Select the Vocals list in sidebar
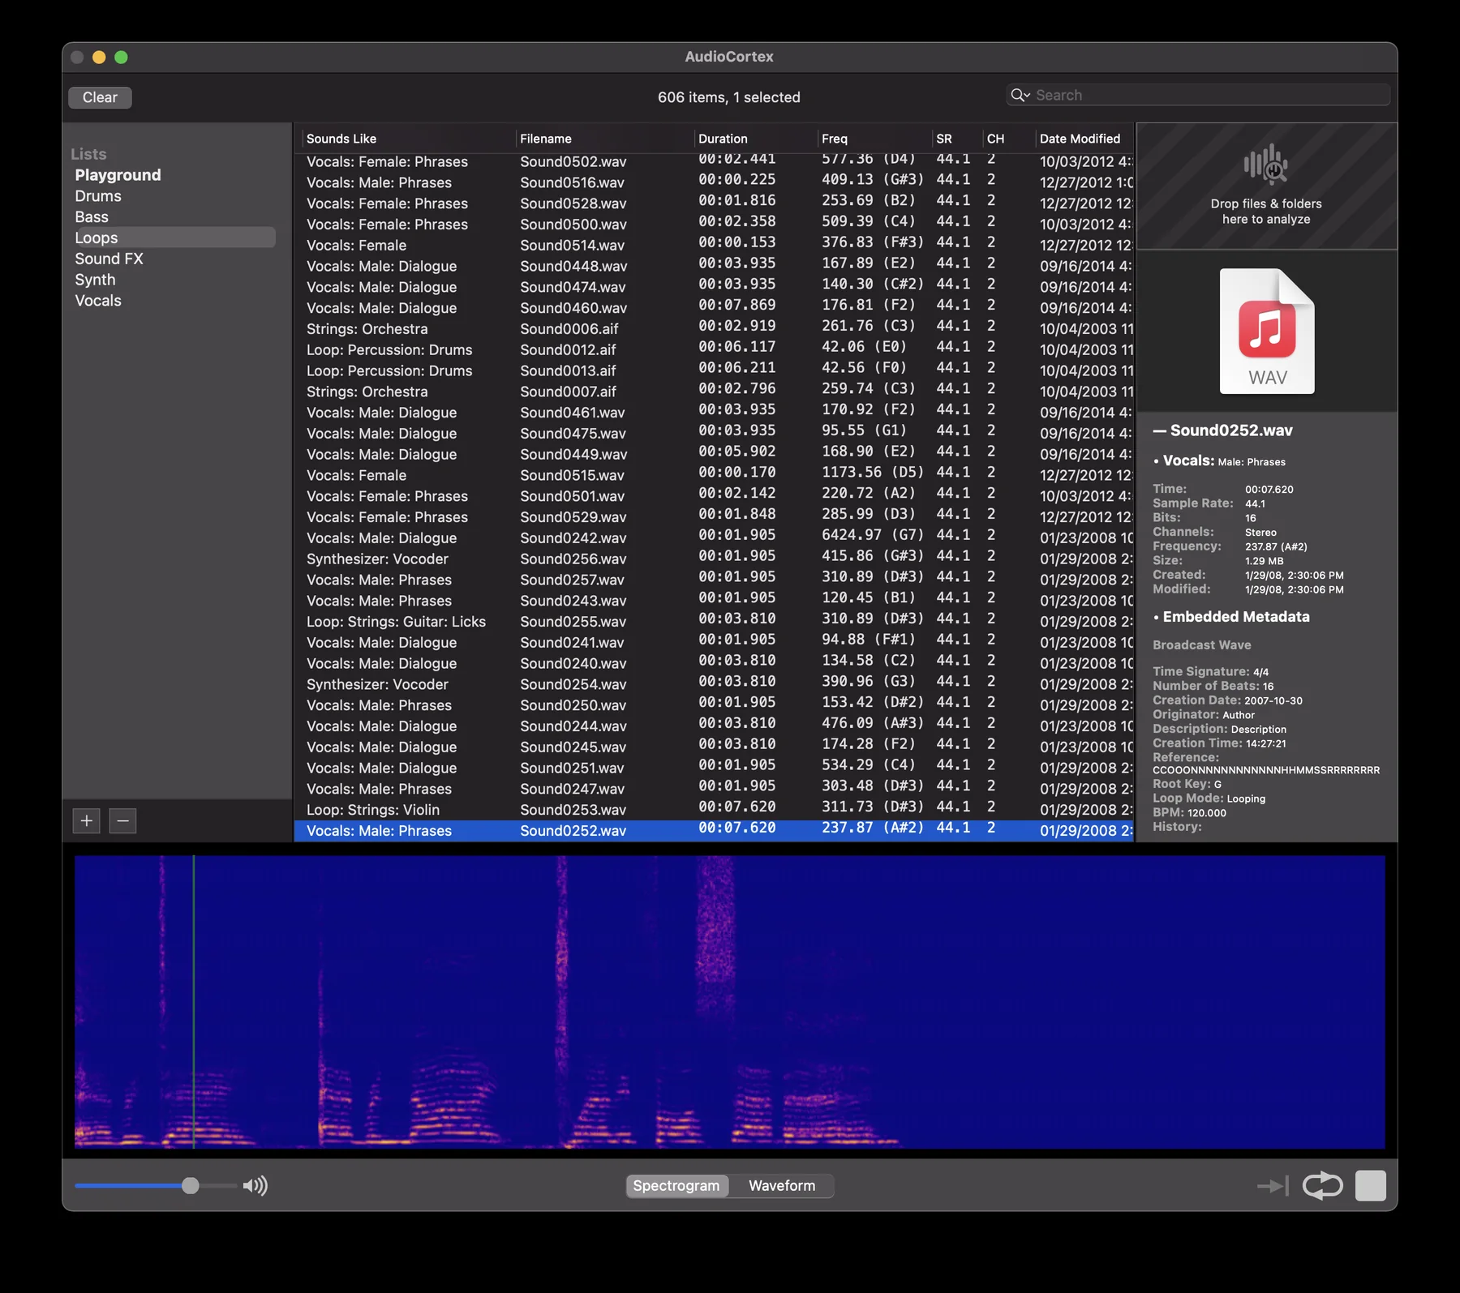Screen dimensions: 1460x1293 tap(98, 301)
